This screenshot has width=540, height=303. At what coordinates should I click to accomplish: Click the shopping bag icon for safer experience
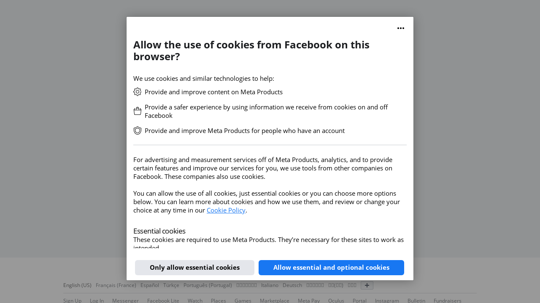tap(138, 111)
